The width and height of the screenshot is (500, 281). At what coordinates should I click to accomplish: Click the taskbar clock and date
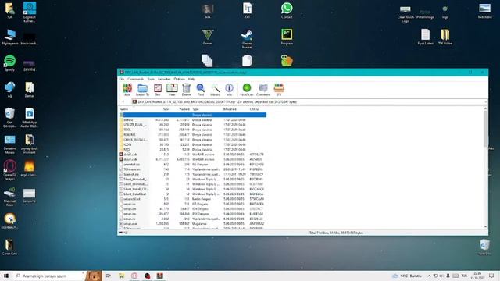point(477,276)
